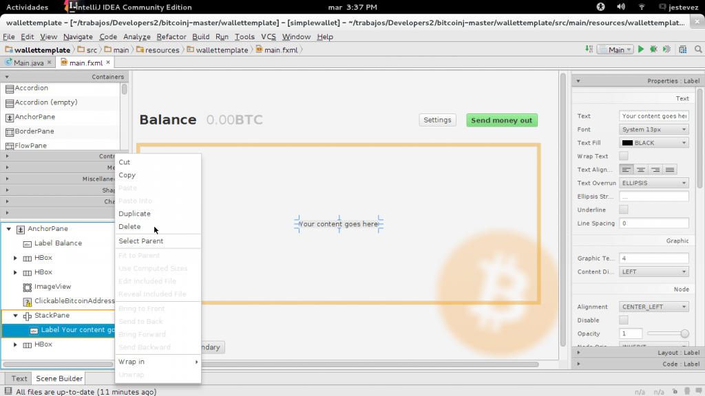Image resolution: width=705 pixels, height=396 pixels.
Task: Collapse the root AnchorPane tree node
Action: coord(8,229)
